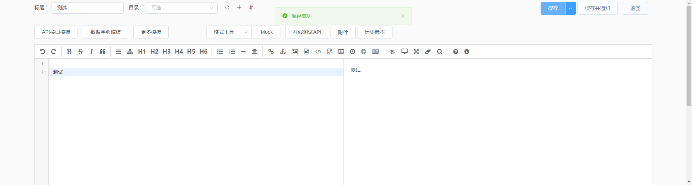Insert an ordered numbered list

232,51
